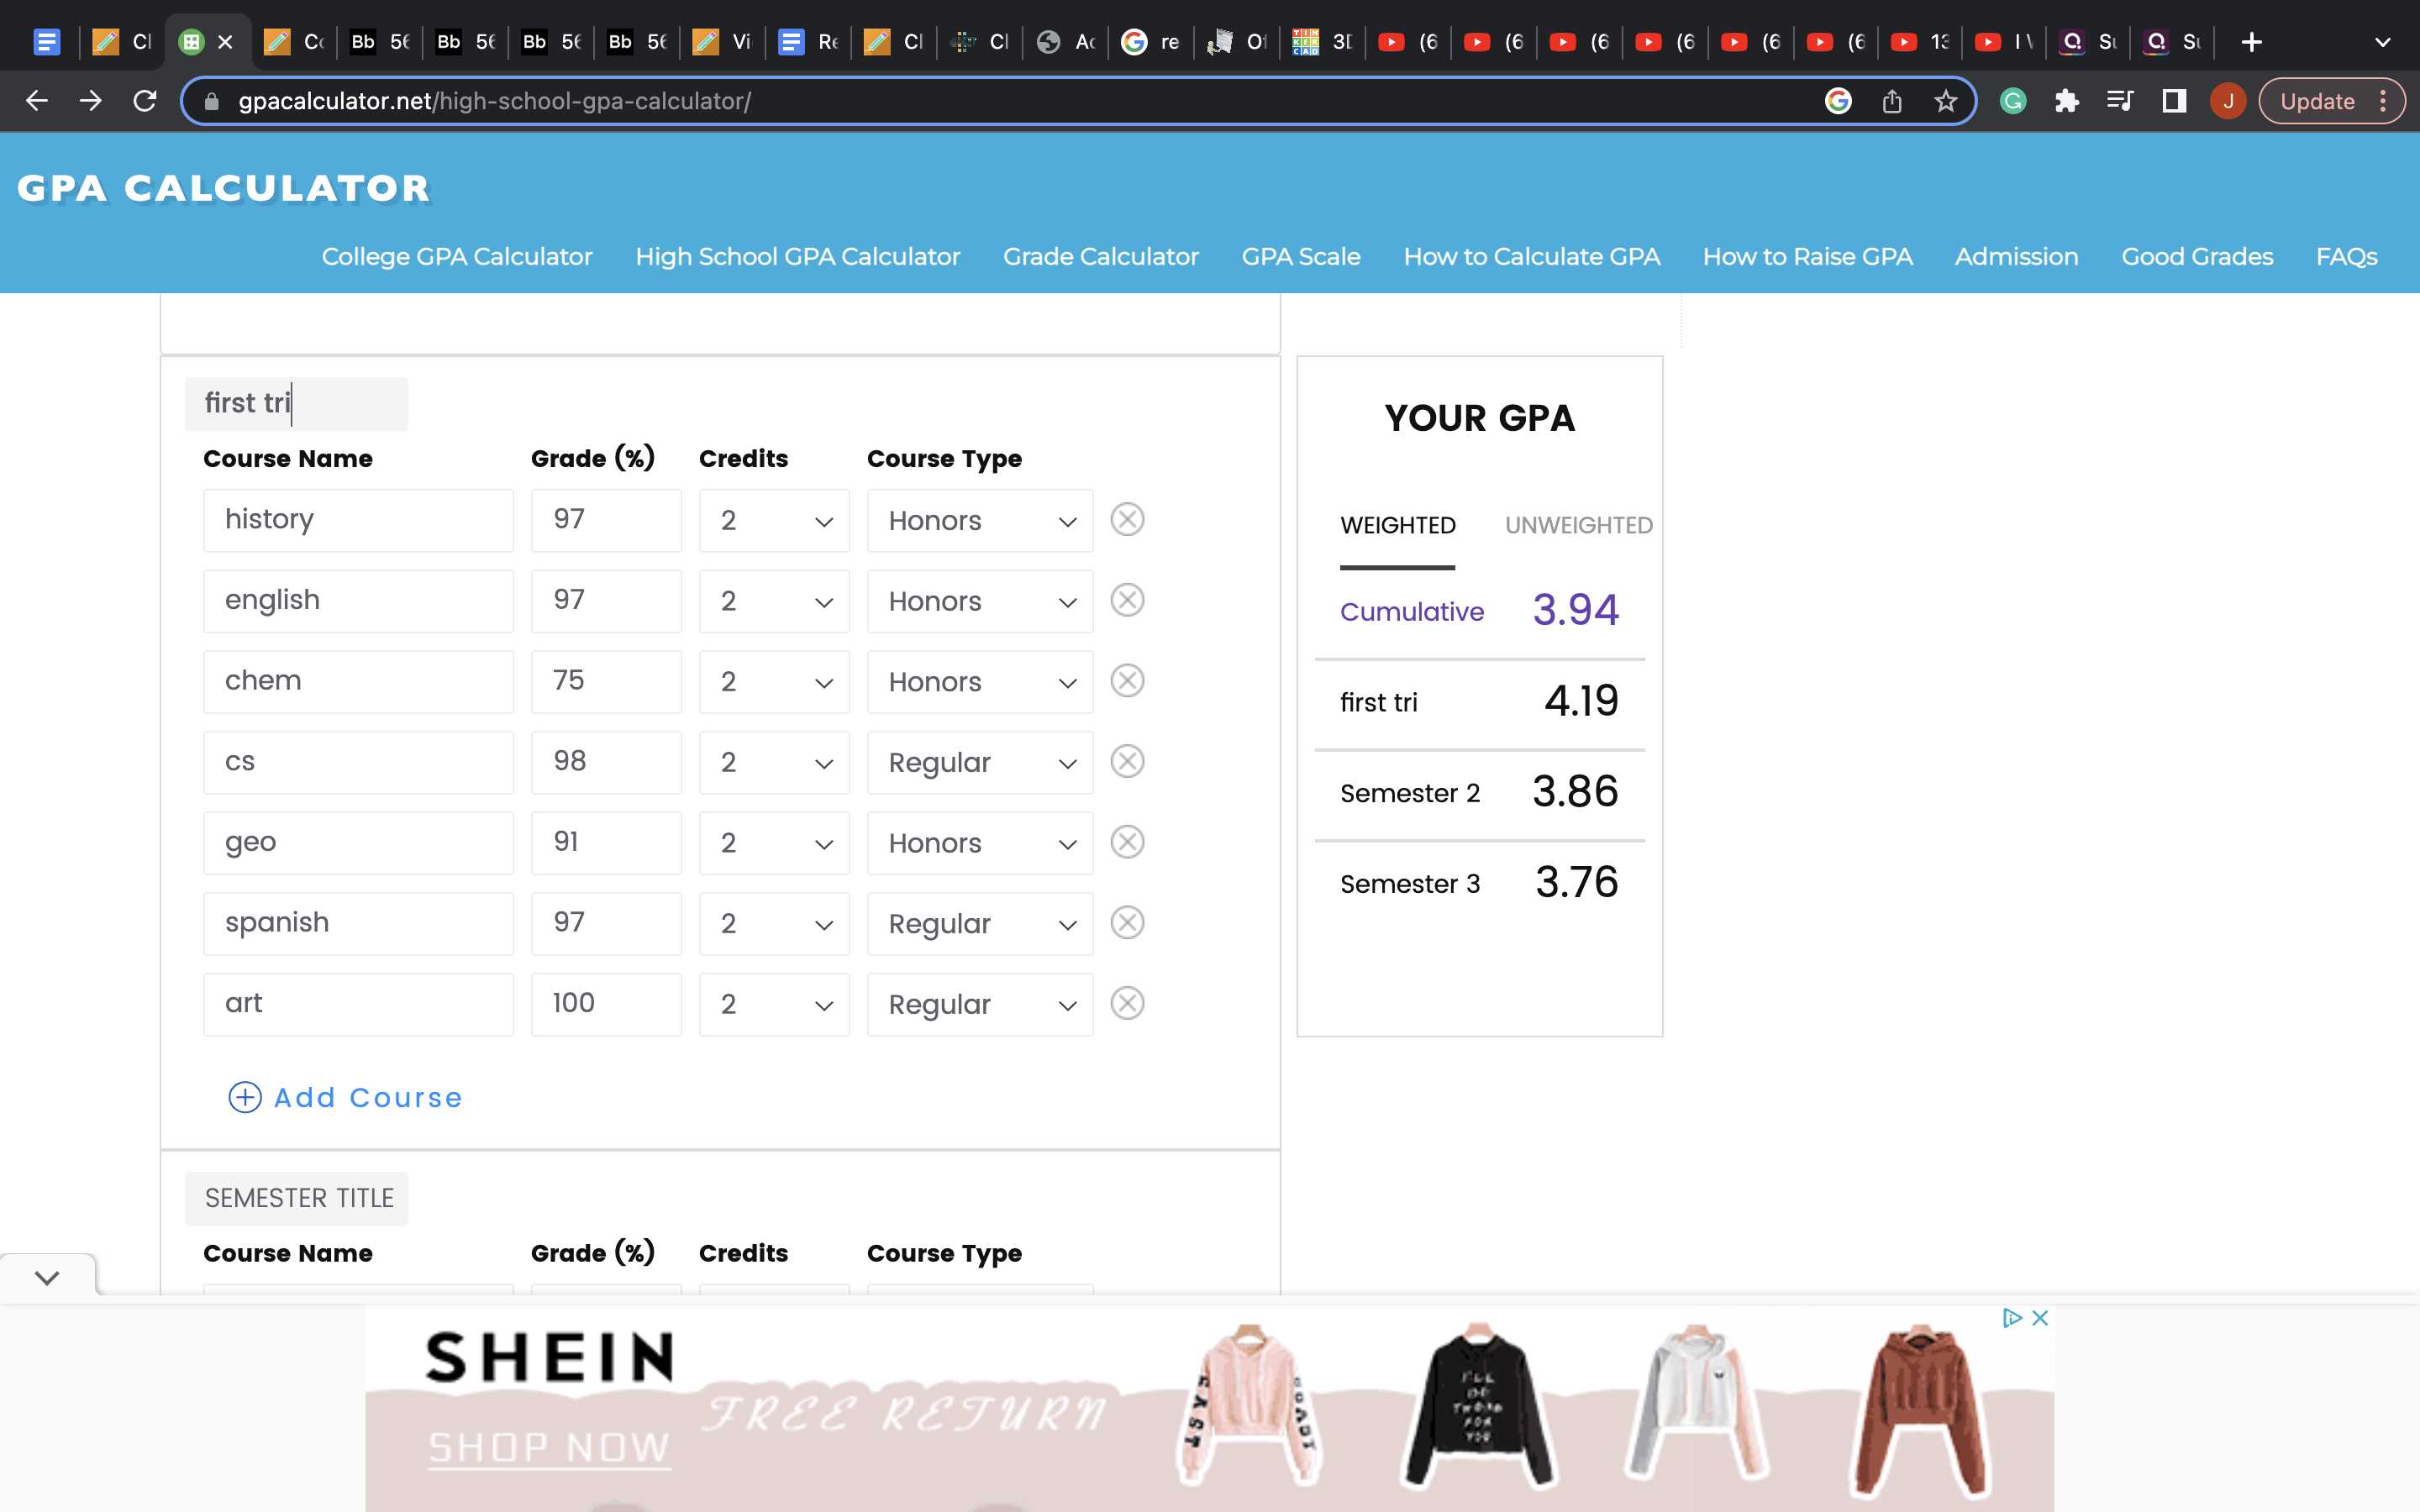The height and width of the screenshot is (1512, 2420).
Task: Remove the history course row
Action: click(1127, 520)
